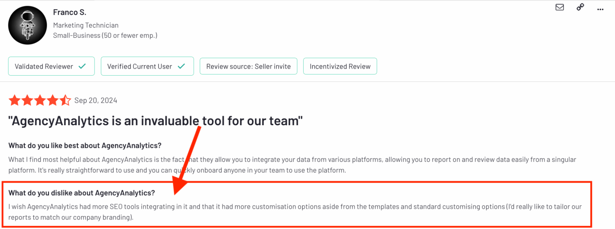Toggle the Validated Reviewer filter badge

pos(51,66)
